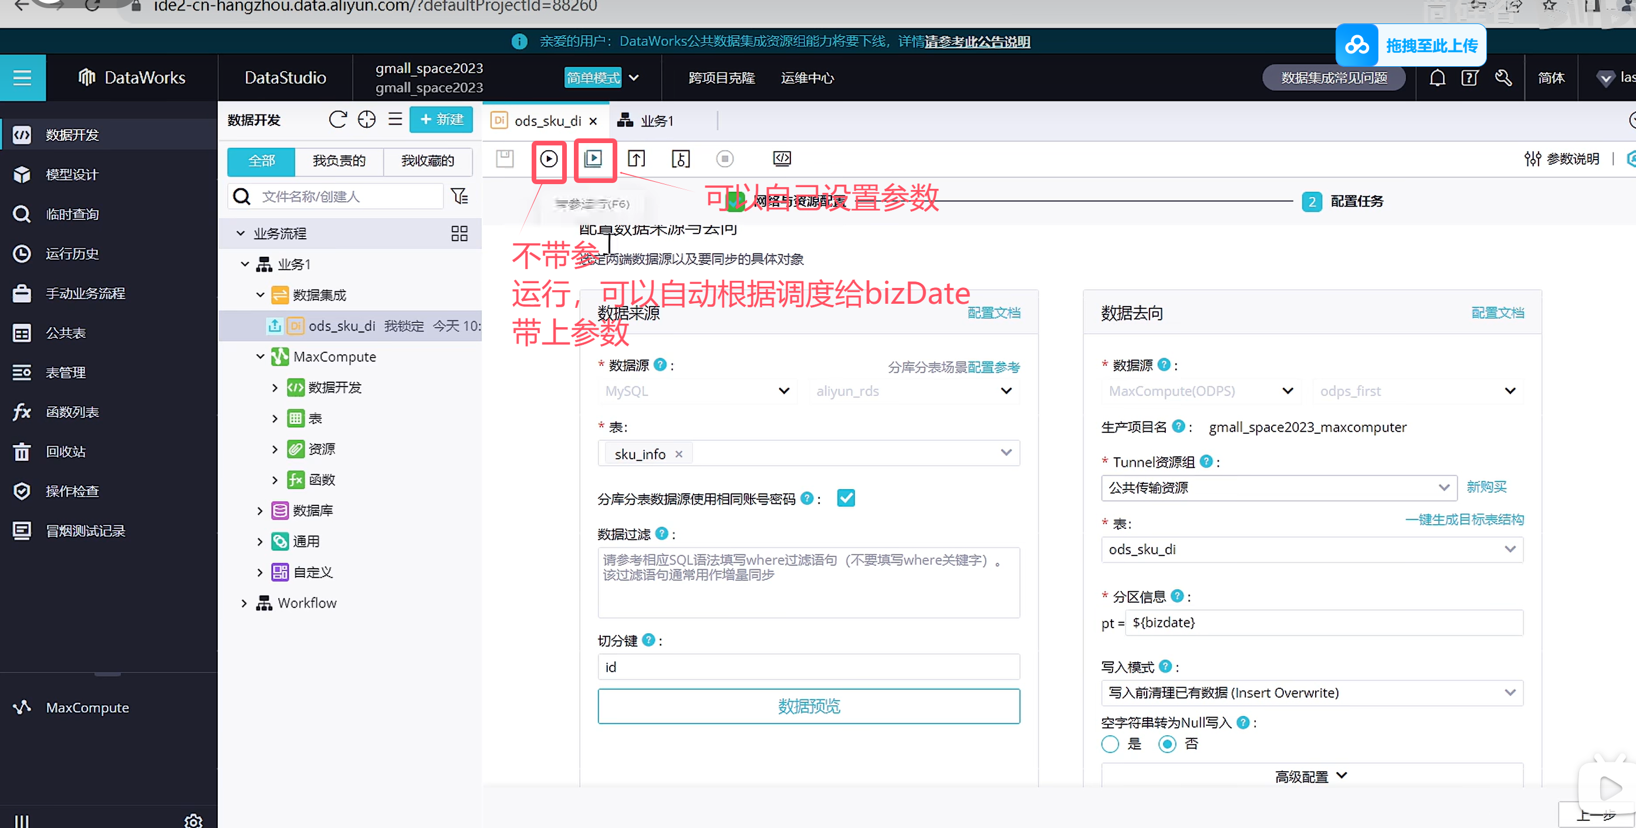Open the Tunnel资源组 公共传输资源 dropdown
Image resolution: width=1636 pixels, height=828 pixels.
(x=1279, y=487)
